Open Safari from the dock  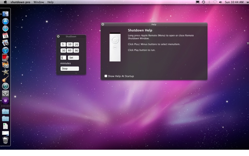pos(5,28)
